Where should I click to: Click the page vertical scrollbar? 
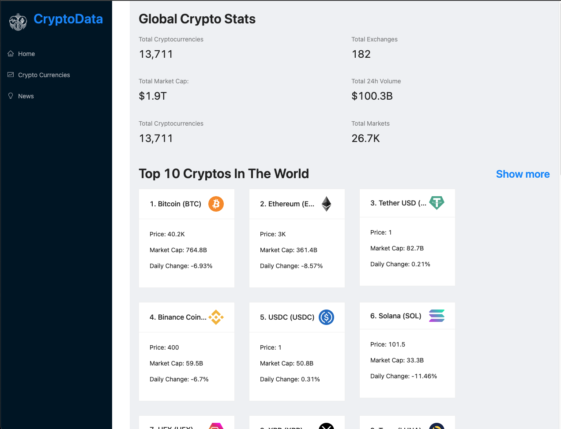(x=559, y=88)
